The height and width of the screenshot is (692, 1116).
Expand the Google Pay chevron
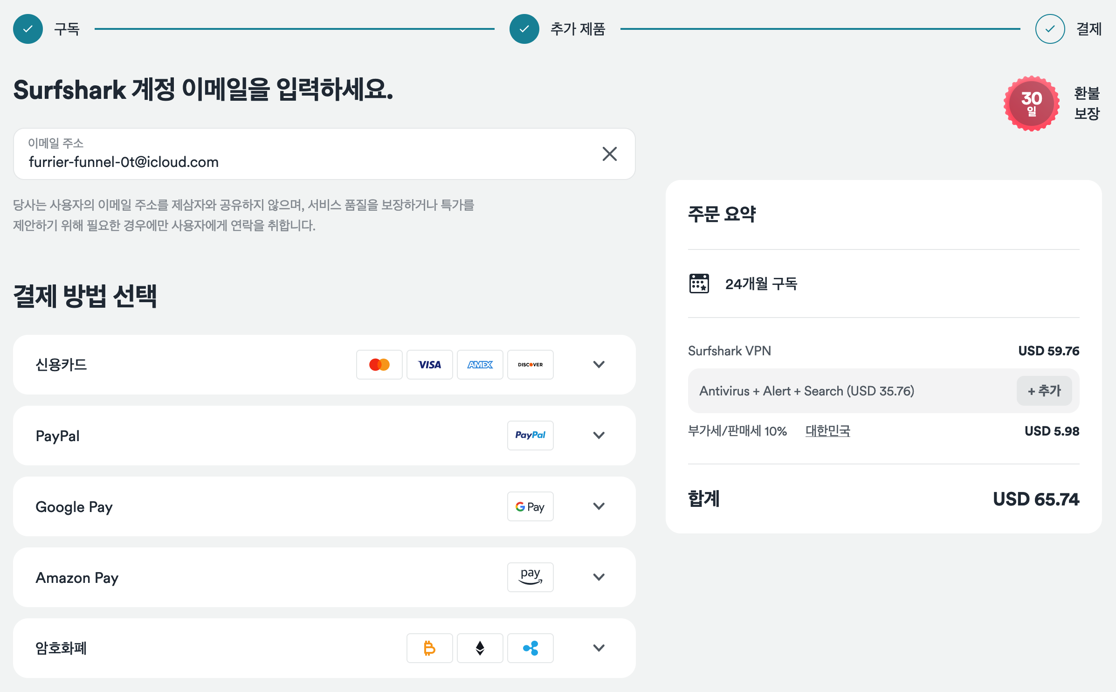tap(599, 506)
